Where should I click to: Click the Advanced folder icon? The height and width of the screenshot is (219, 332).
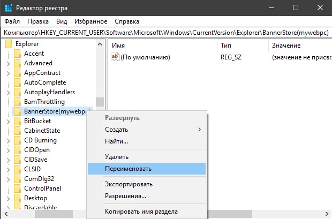point(17,63)
